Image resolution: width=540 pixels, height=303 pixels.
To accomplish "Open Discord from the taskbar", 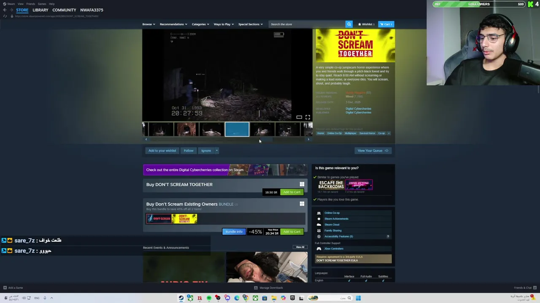I will [227, 298].
